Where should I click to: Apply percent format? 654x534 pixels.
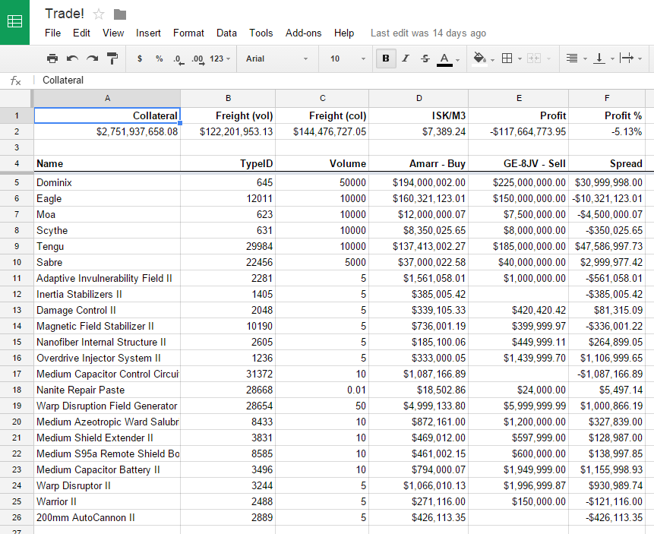(159, 58)
